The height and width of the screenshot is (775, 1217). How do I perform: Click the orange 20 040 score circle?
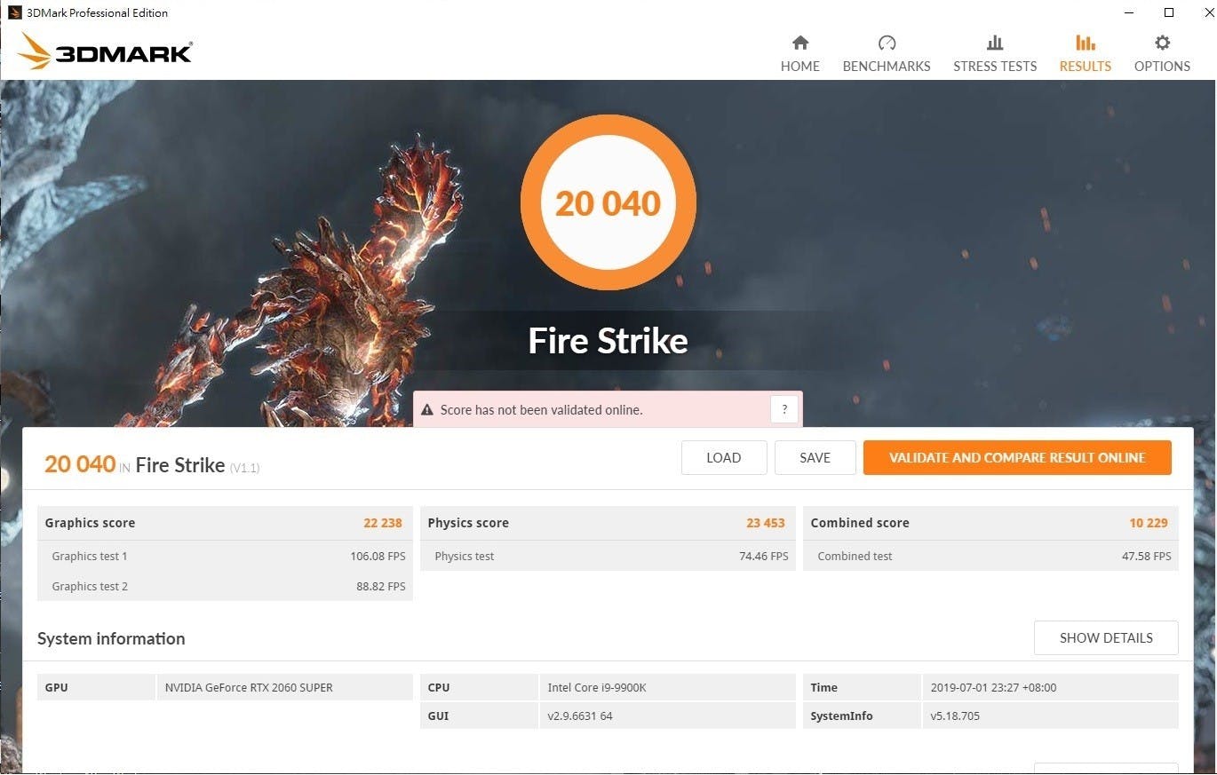(x=608, y=203)
